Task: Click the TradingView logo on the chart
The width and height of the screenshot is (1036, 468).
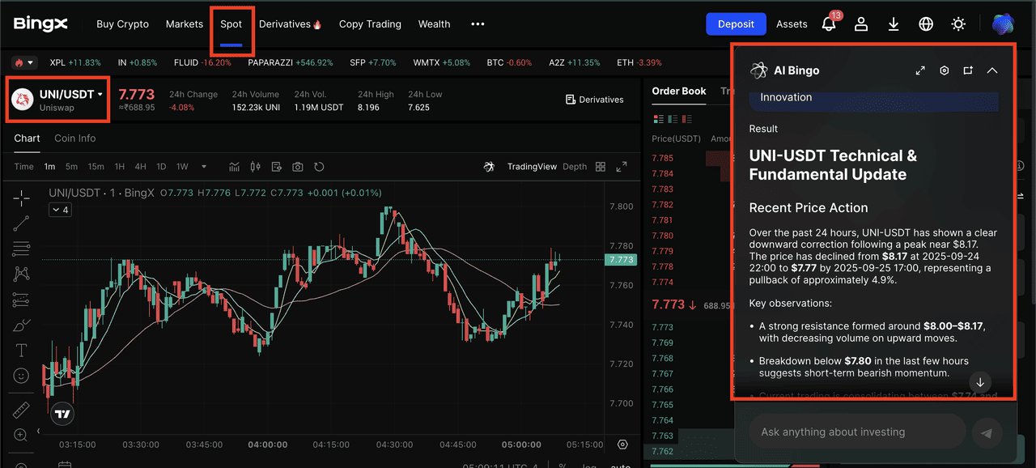Action: pos(61,414)
